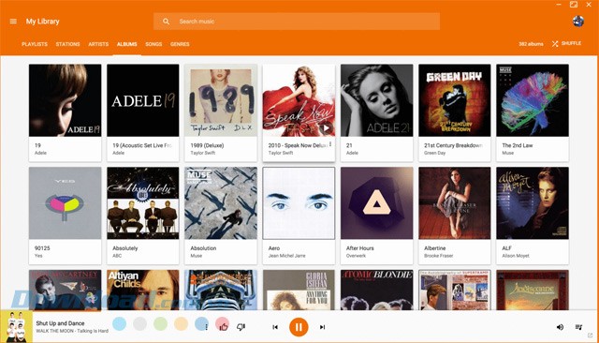Open the After Hours album cover
599x343 pixels.
[x=376, y=203]
